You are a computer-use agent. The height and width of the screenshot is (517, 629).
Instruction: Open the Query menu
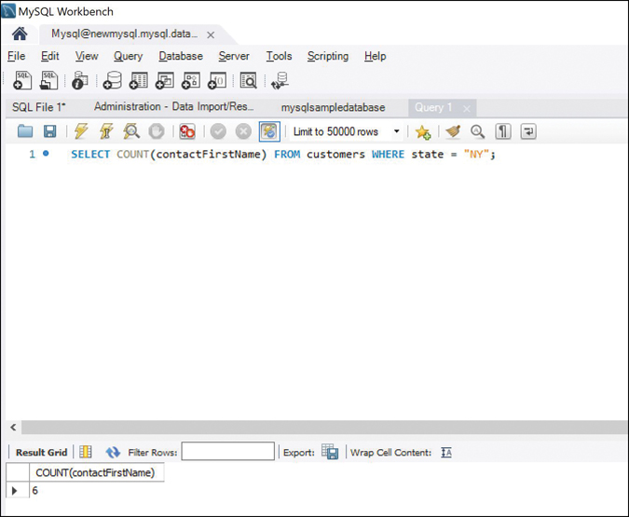(128, 56)
